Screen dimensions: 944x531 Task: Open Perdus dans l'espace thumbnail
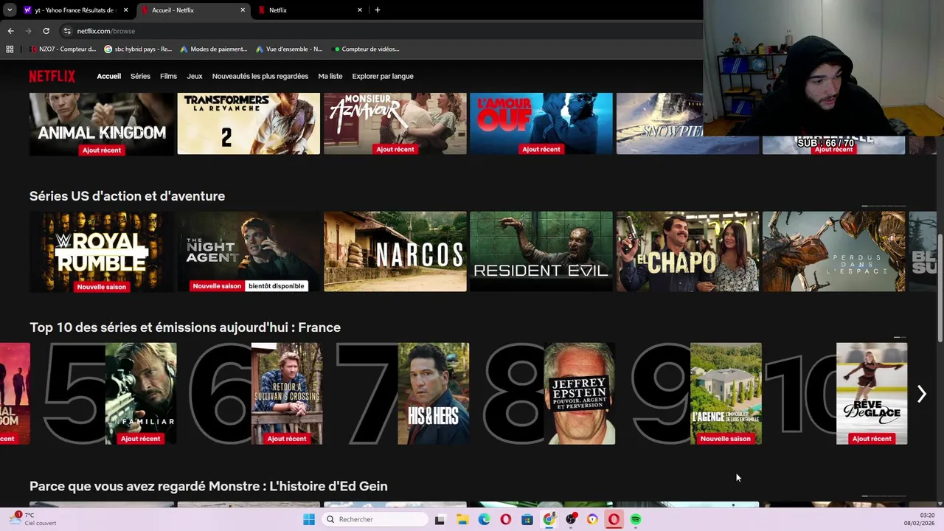(833, 251)
